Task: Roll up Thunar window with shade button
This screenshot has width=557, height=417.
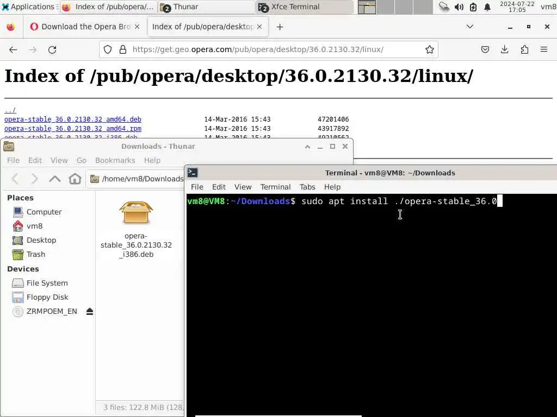Action: click(308, 147)
